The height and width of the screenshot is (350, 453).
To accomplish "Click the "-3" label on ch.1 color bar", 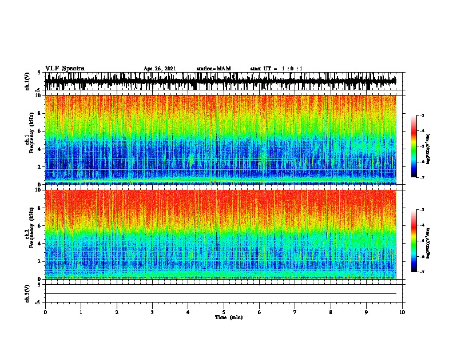I will tap(422, 116).
